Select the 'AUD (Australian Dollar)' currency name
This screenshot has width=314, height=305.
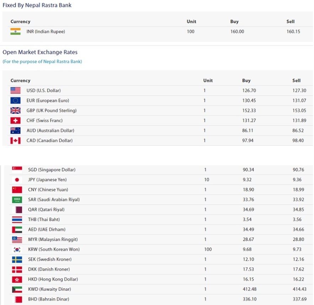tap(50, 130)
